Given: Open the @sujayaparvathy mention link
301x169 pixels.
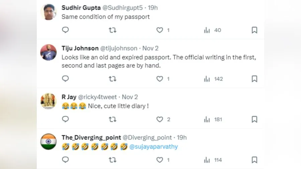Looking at the screenshot, I should pos(154,147).
